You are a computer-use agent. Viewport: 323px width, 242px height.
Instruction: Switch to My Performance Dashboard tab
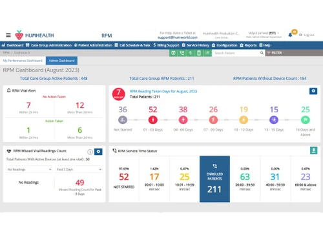coord(23,61)
